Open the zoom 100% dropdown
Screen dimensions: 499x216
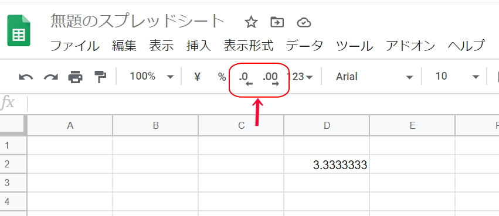tap(152, 77)
